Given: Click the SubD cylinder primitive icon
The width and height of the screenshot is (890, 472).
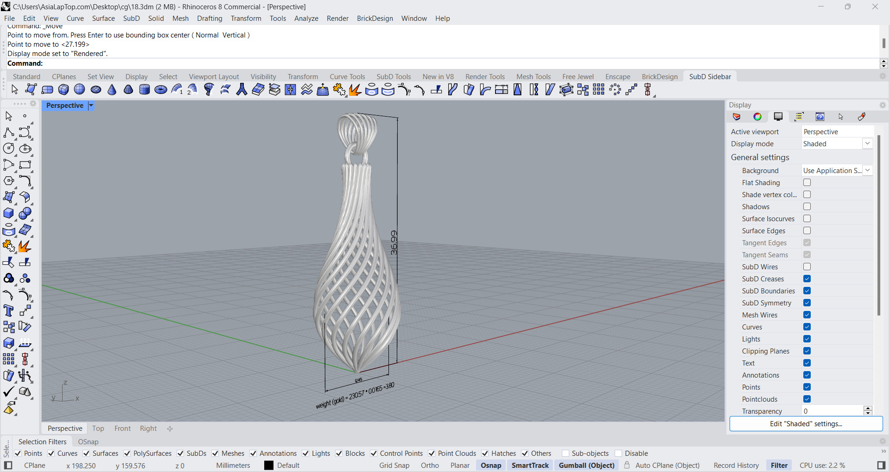Looking at the screenshot, I should [x=145, y=90].
